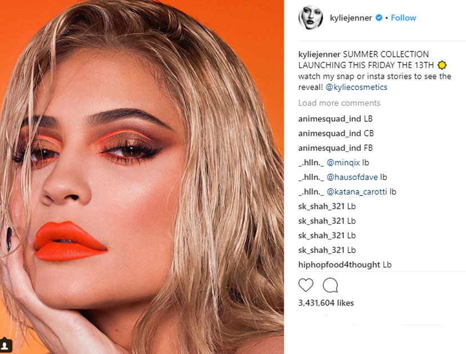Open animesquad_ind profile from LB comment
The width and height of the screenshot is (466, 354).
click(330, 119)
